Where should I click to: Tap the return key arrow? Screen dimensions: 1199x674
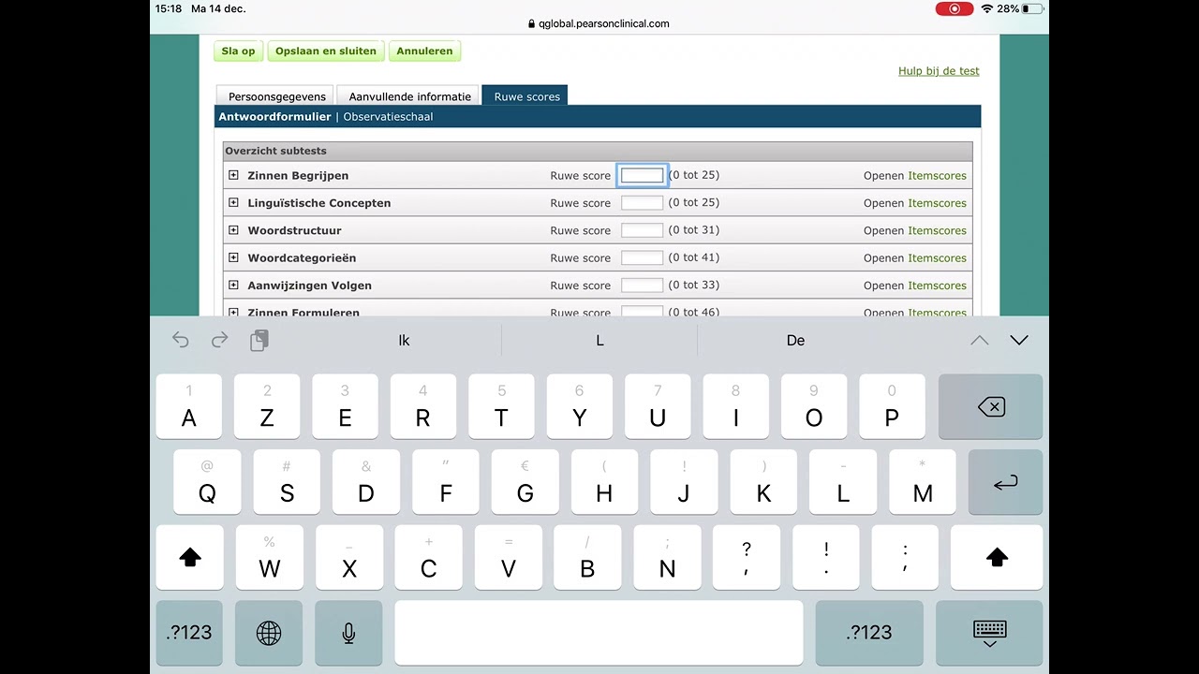coord(1005,483)
